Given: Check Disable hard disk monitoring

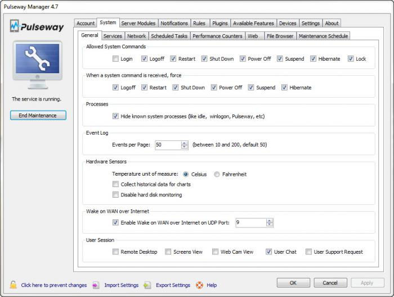Looking at the screenshot, I should click(x=115, y=195).
